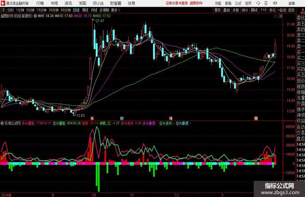Click the 多头量能 indicator value

coord(36,123)
